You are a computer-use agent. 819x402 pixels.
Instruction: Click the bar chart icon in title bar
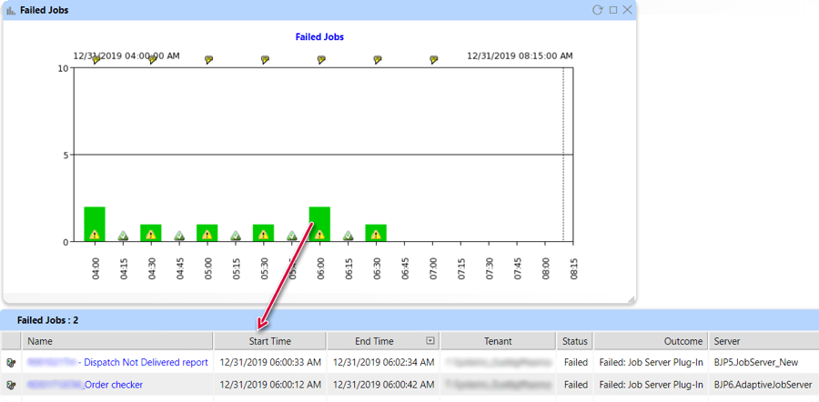point(11,10)
